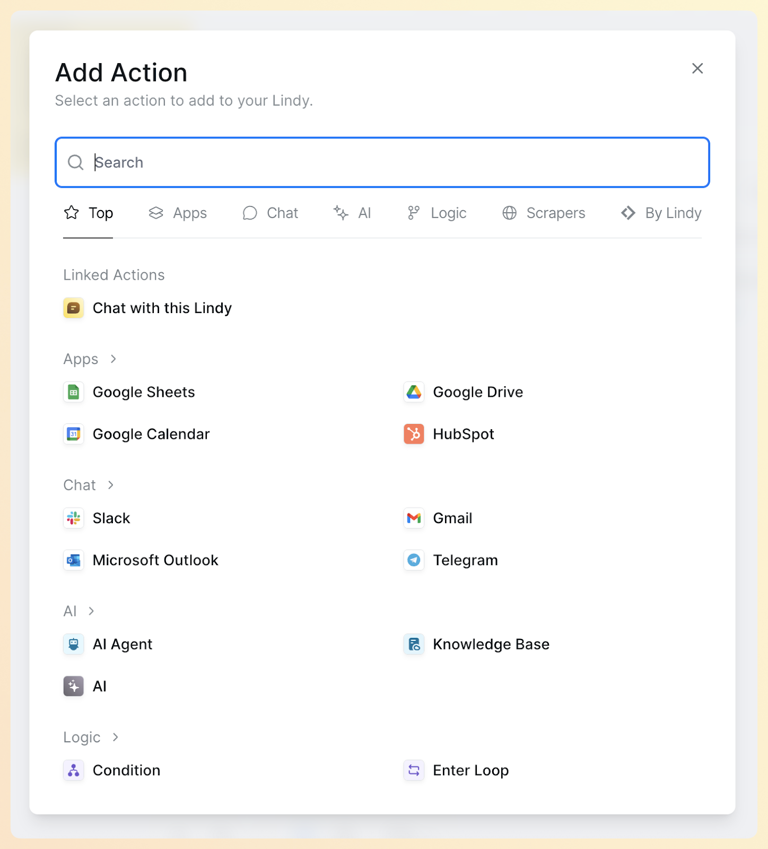Click the AI sparkle icon
Viewport: 768px width, 849px height.
(x=74, y=686)
